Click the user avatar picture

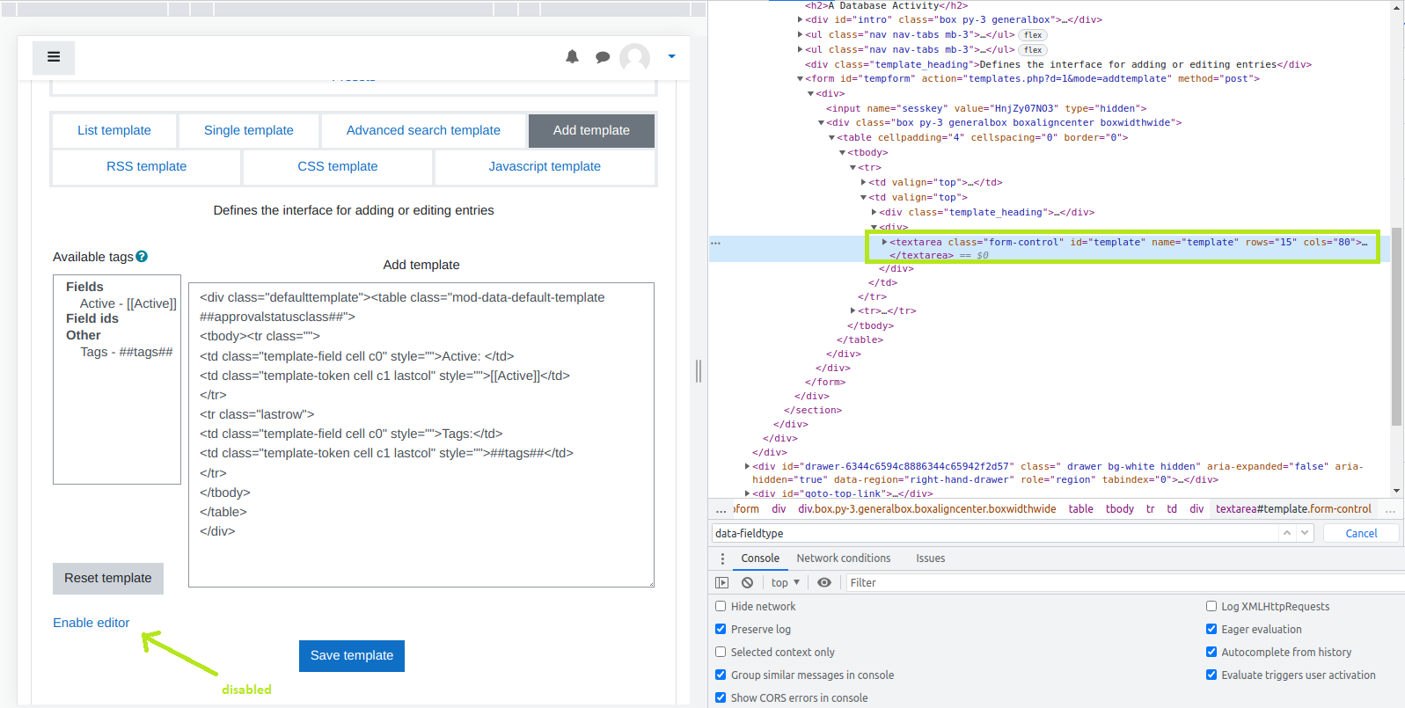click(634, 58)
